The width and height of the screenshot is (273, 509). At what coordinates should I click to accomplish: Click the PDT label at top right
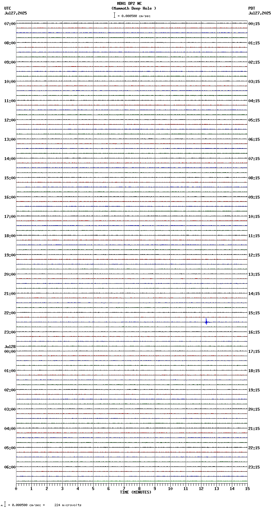[x=251, y=8]
